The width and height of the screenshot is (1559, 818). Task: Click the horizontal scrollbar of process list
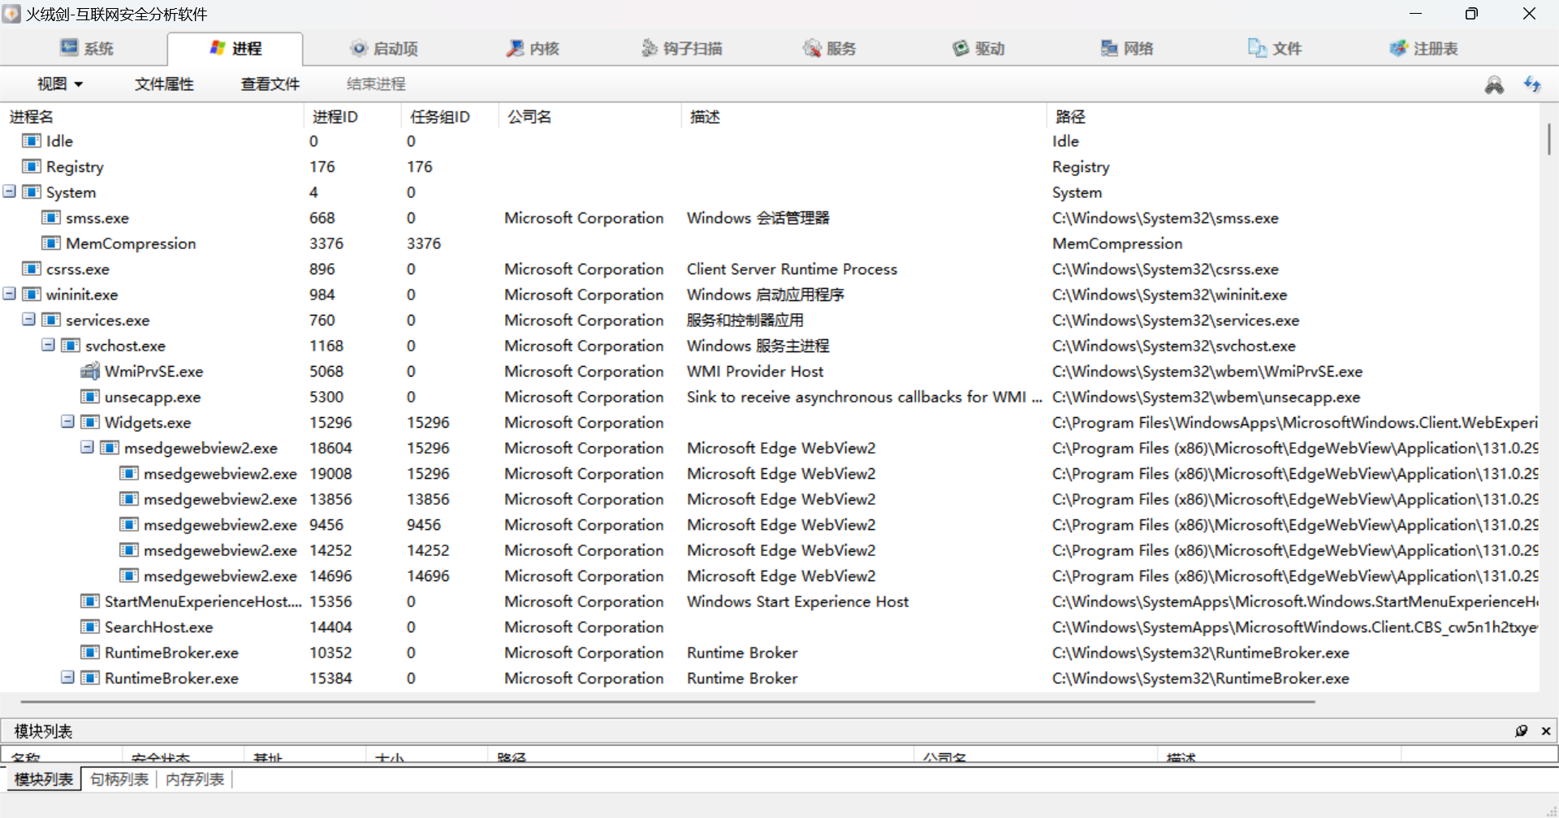point(667,701)
